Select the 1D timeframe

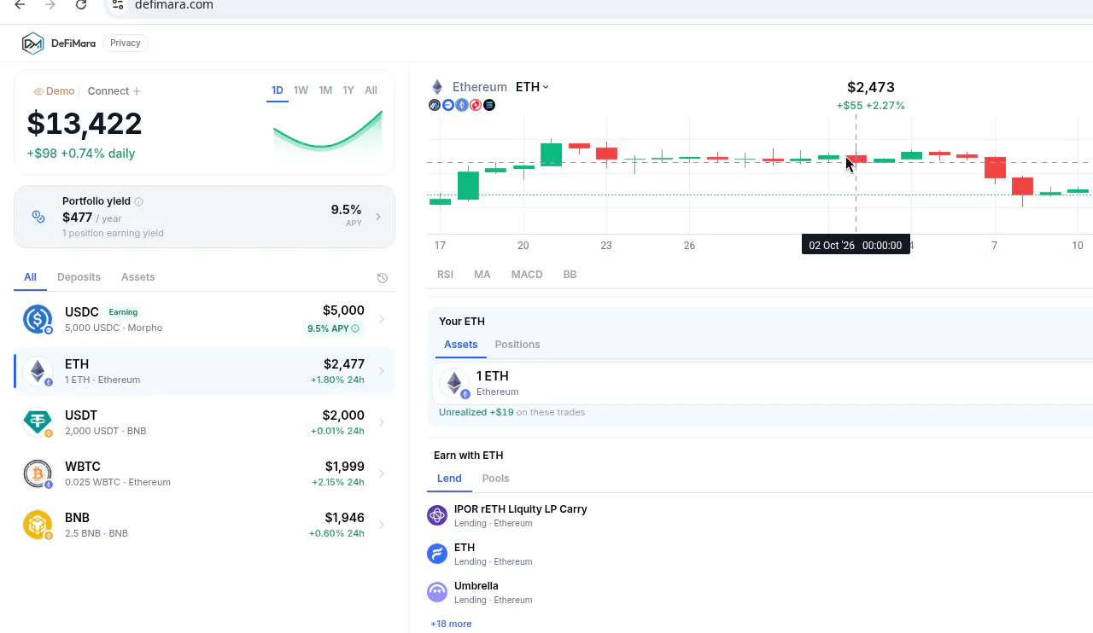(x=278, y=90)
